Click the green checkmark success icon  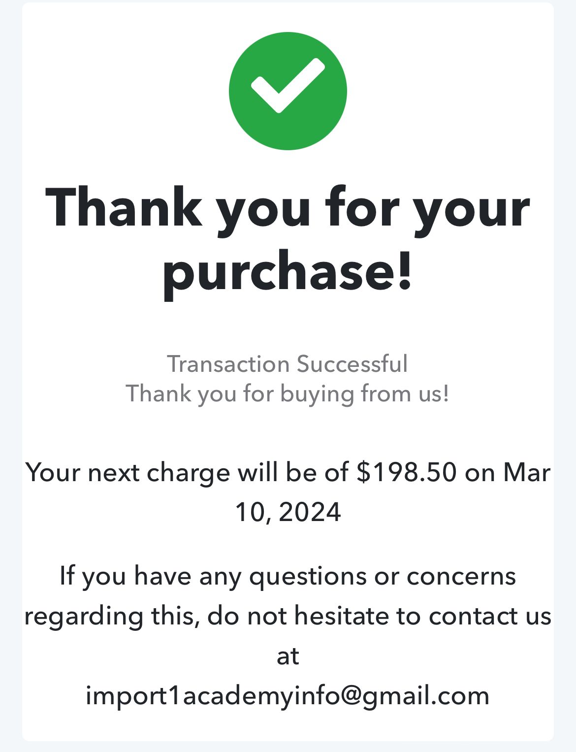[x=288, y=91]
